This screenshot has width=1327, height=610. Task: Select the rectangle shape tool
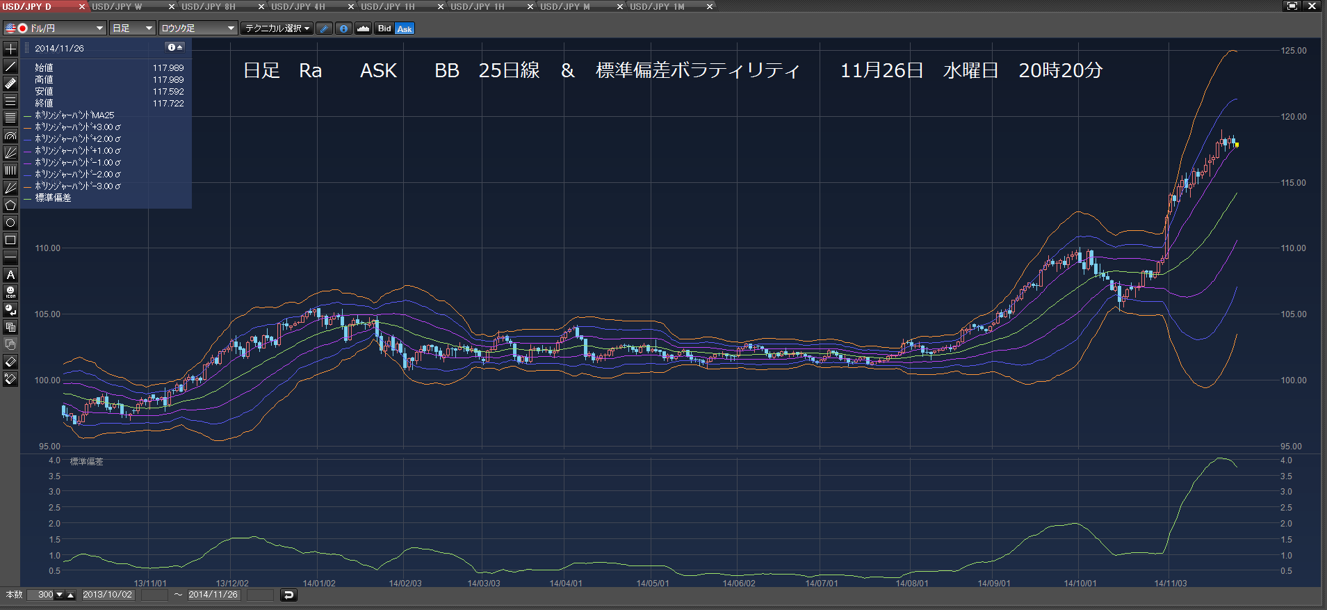coord(10,240)
